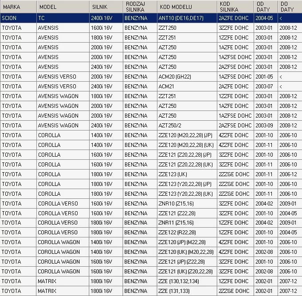Select model code ACM20 (GH22)
302x296 pixels.
click(x=187, y=77)
